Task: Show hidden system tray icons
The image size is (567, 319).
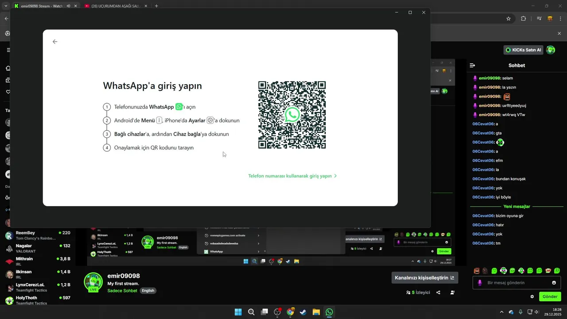Action: 501,312
